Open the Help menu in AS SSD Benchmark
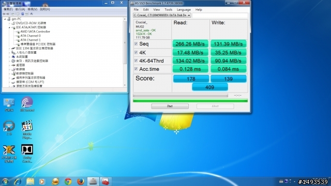 pos(199,10)
